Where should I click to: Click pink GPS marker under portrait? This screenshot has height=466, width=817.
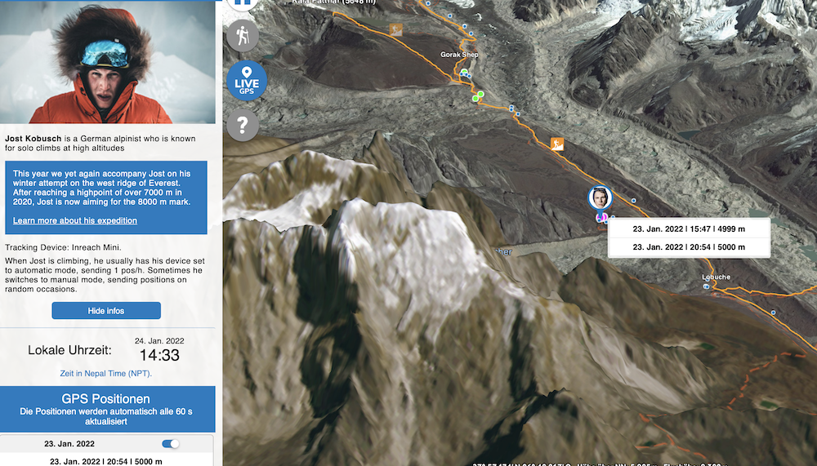click(602, 217)
